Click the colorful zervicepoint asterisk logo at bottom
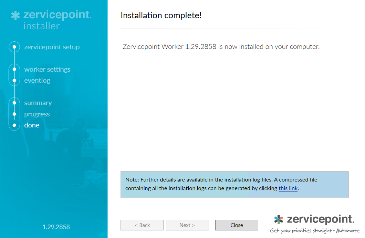The image size is (365, 238). click(279, 219)
